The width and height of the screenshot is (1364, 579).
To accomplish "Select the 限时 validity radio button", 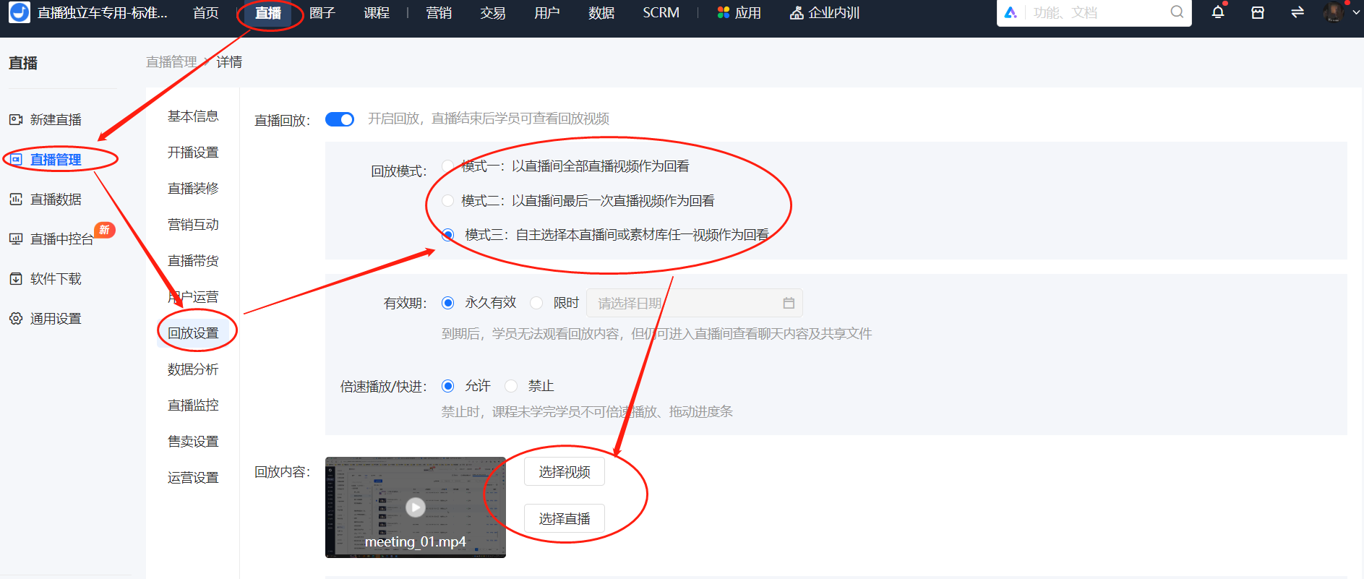I will [536, 303].
